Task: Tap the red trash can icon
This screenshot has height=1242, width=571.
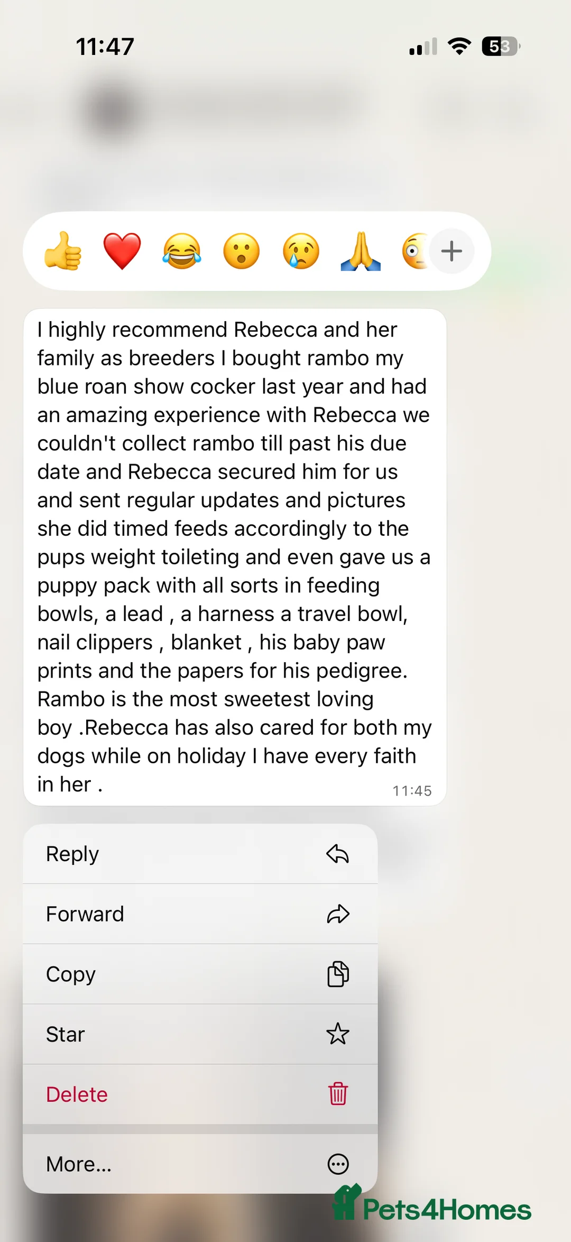Action: click(338, 1094)
